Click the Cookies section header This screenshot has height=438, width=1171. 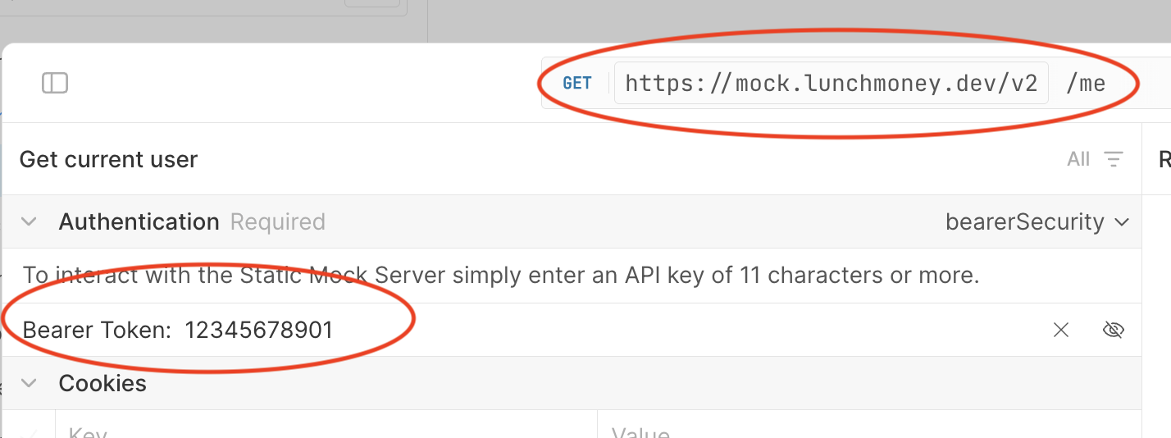coord(572,383)
